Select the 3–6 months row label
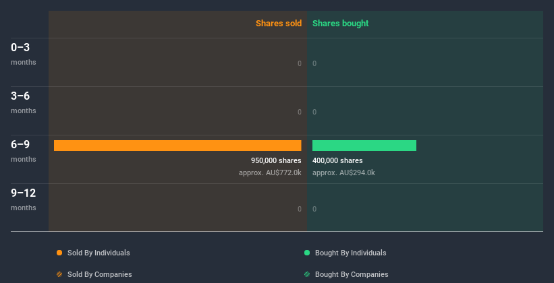Image resolution: width=554 pixels, height=283 pixels. pyautogui.click(x=24, y=102)
